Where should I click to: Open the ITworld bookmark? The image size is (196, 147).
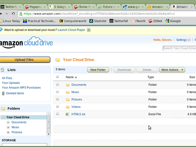point(138,21)
